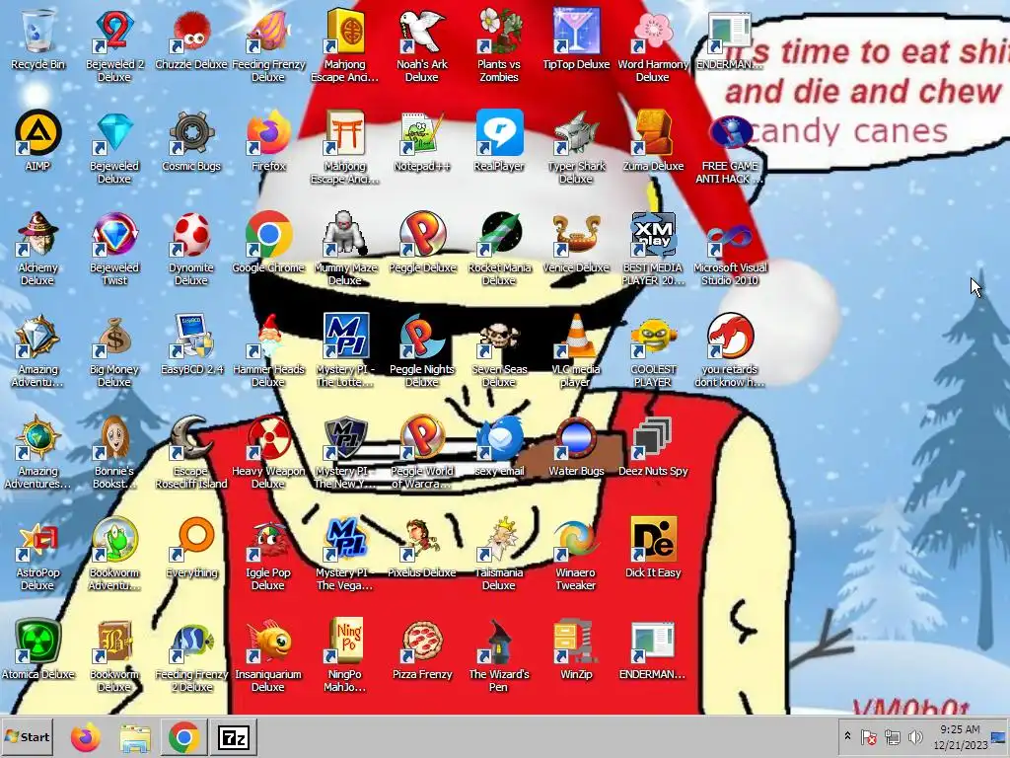Click the COOLEST PLAYER icon

point(653,350)
